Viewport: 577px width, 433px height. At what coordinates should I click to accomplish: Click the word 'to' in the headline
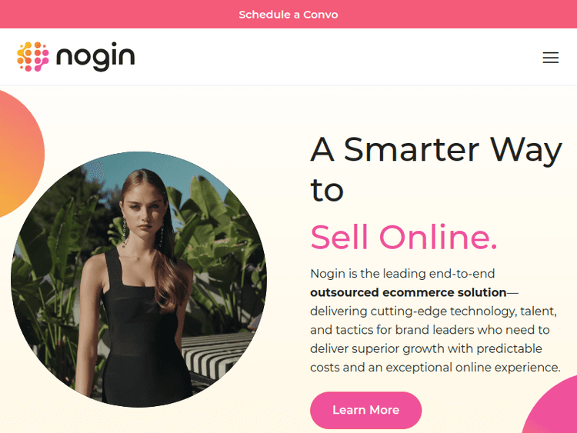(327, 191)
